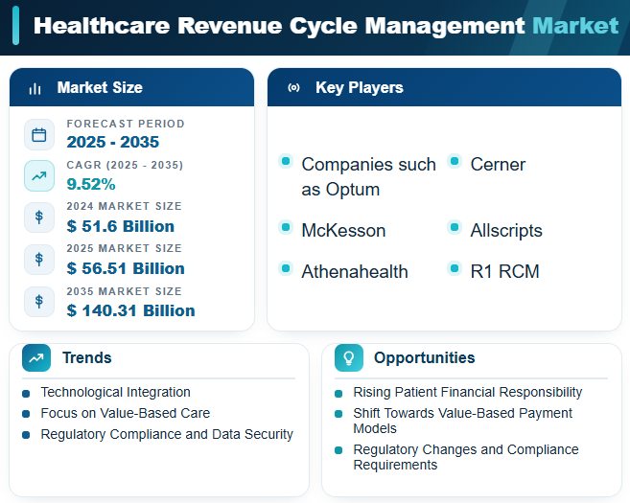This screenshot has height=503, width=630.
Task: Click the dollar icon for 2035 Market Size
Action: [x=39, y=302]
